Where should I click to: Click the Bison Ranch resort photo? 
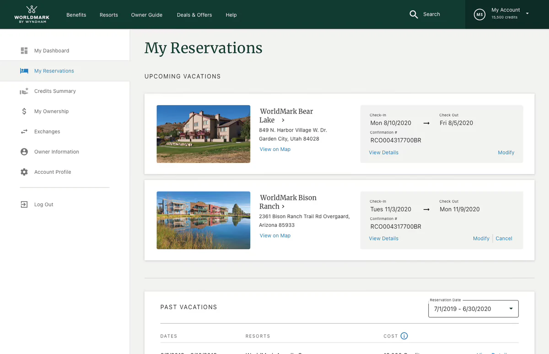(203, 220)
